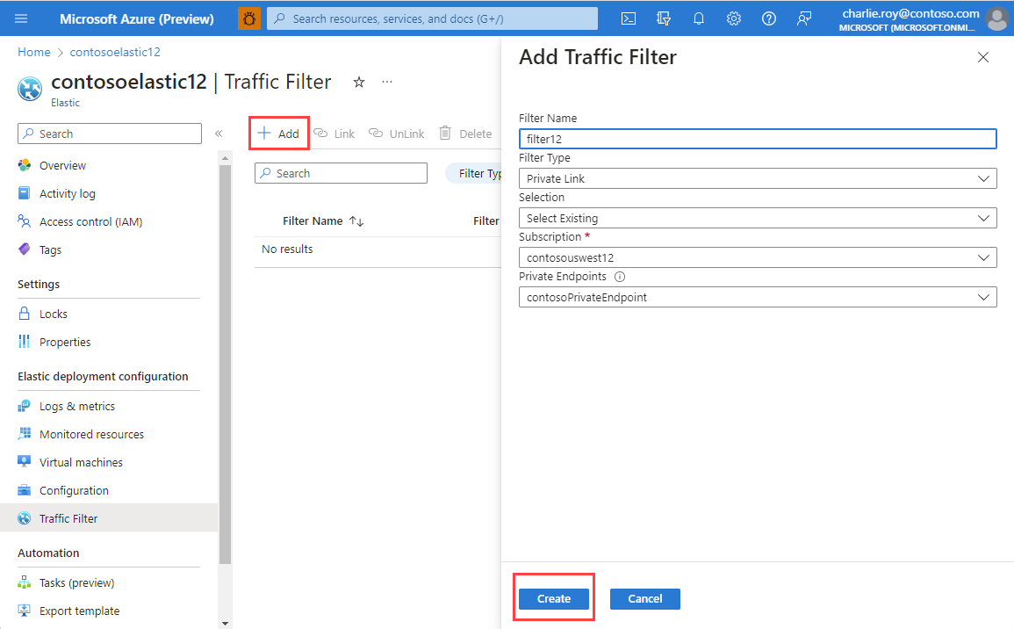Select Traffic Filter in the sidebar
This screenshot has height=629, width=1014.
109,518
